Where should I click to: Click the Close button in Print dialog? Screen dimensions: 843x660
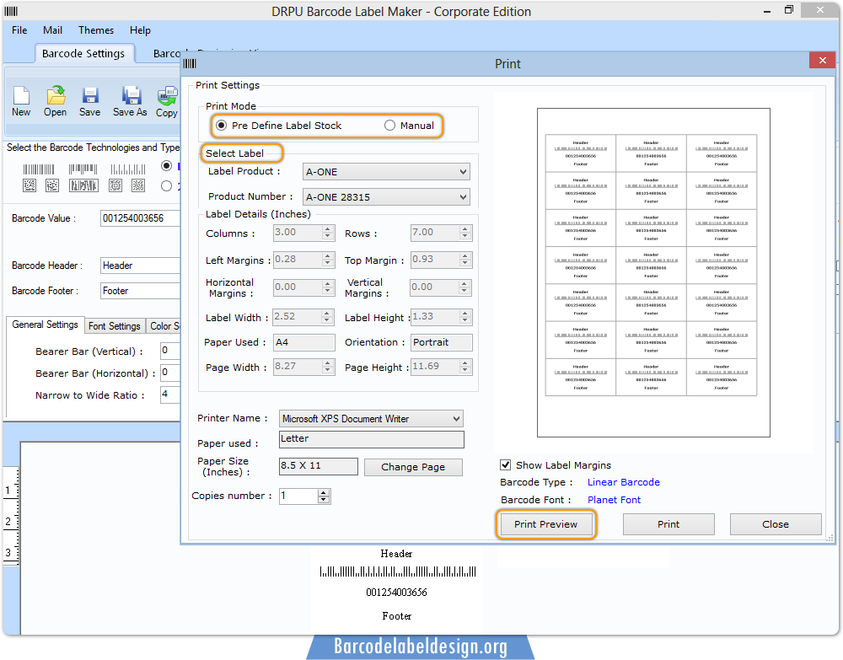pyautogui.click(x=776, y=524)
